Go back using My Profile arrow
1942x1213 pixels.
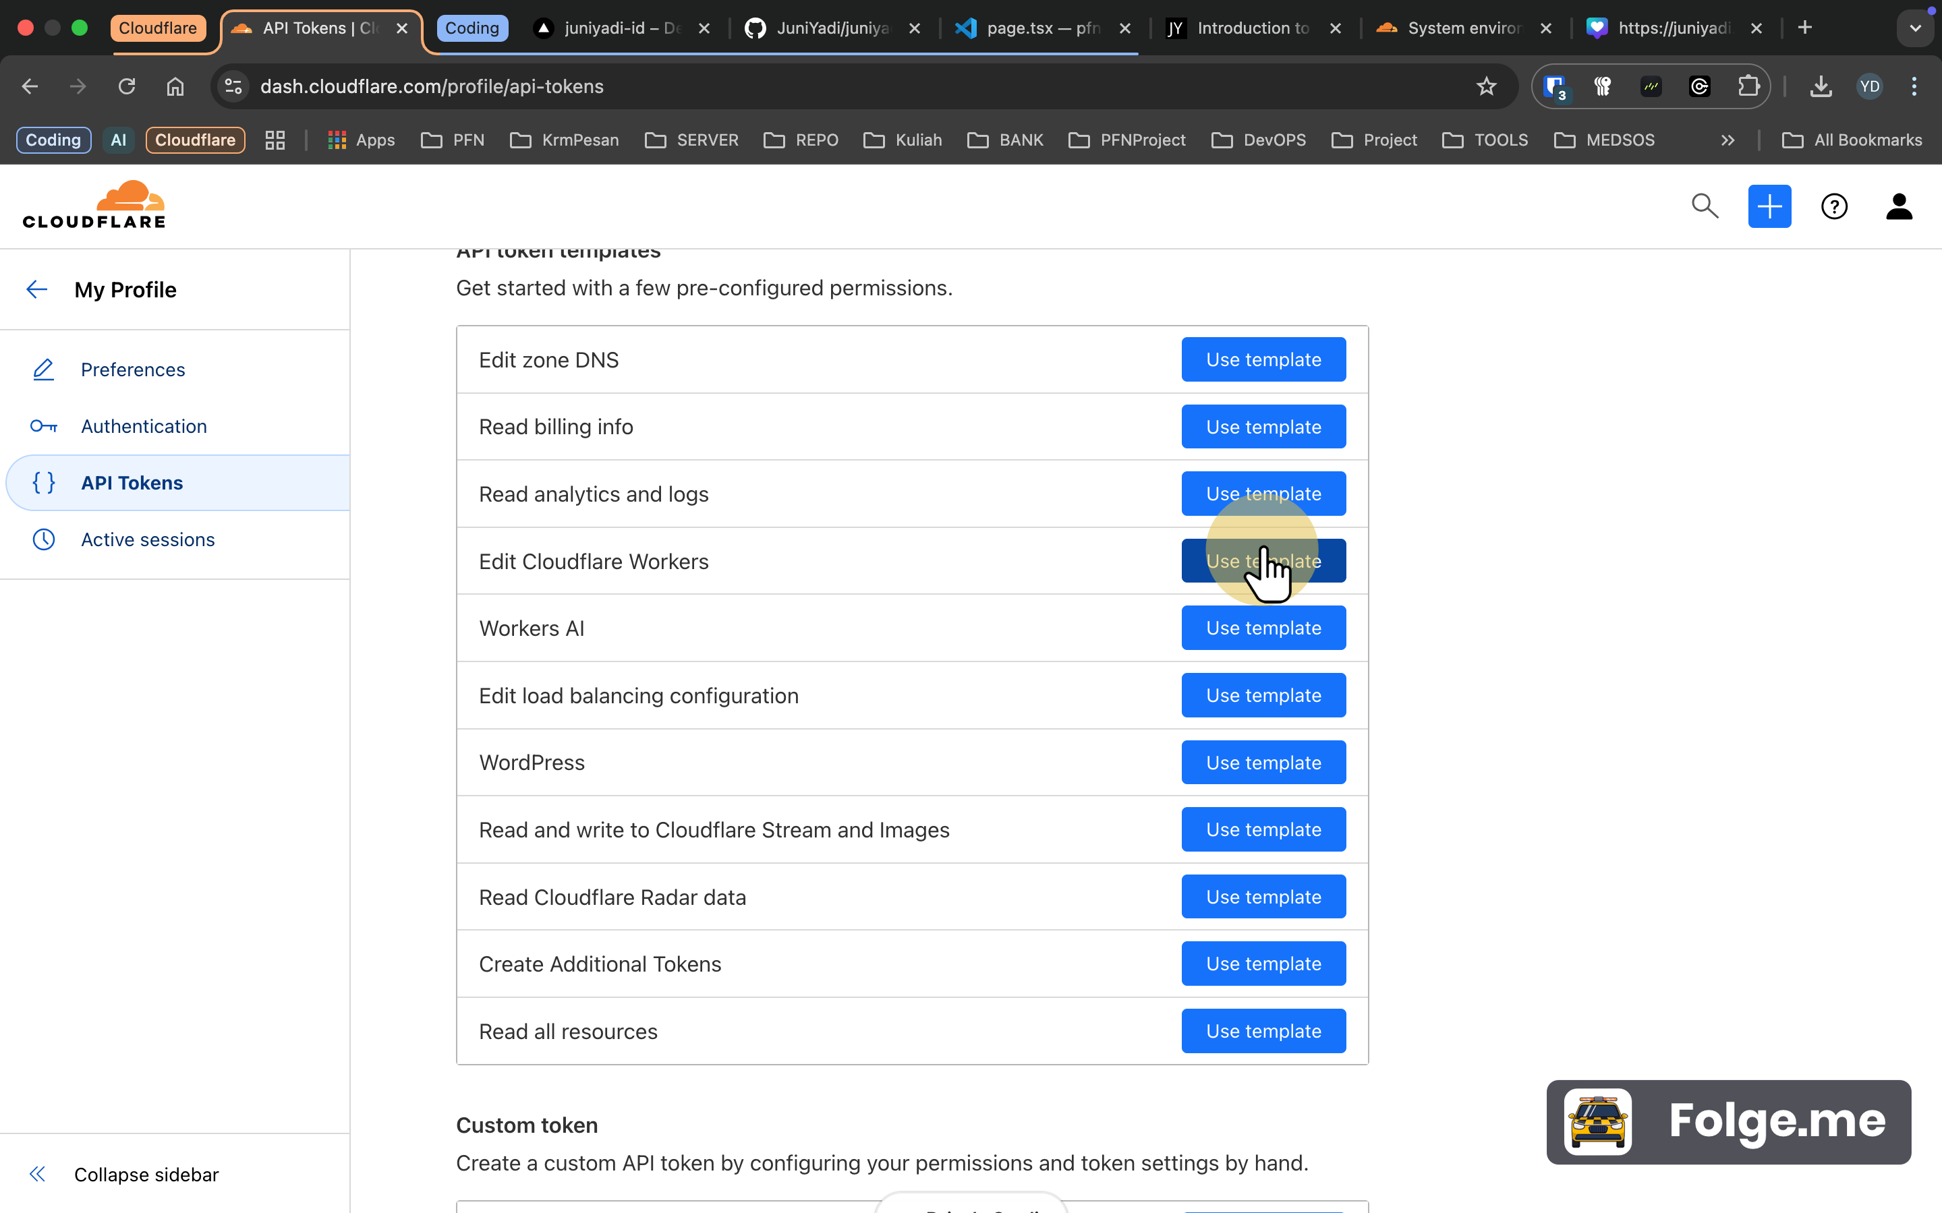(37, 290)
